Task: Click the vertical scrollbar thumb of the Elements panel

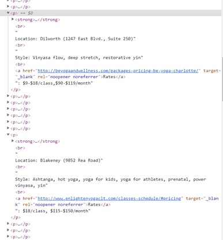Action: click(222, 79)
